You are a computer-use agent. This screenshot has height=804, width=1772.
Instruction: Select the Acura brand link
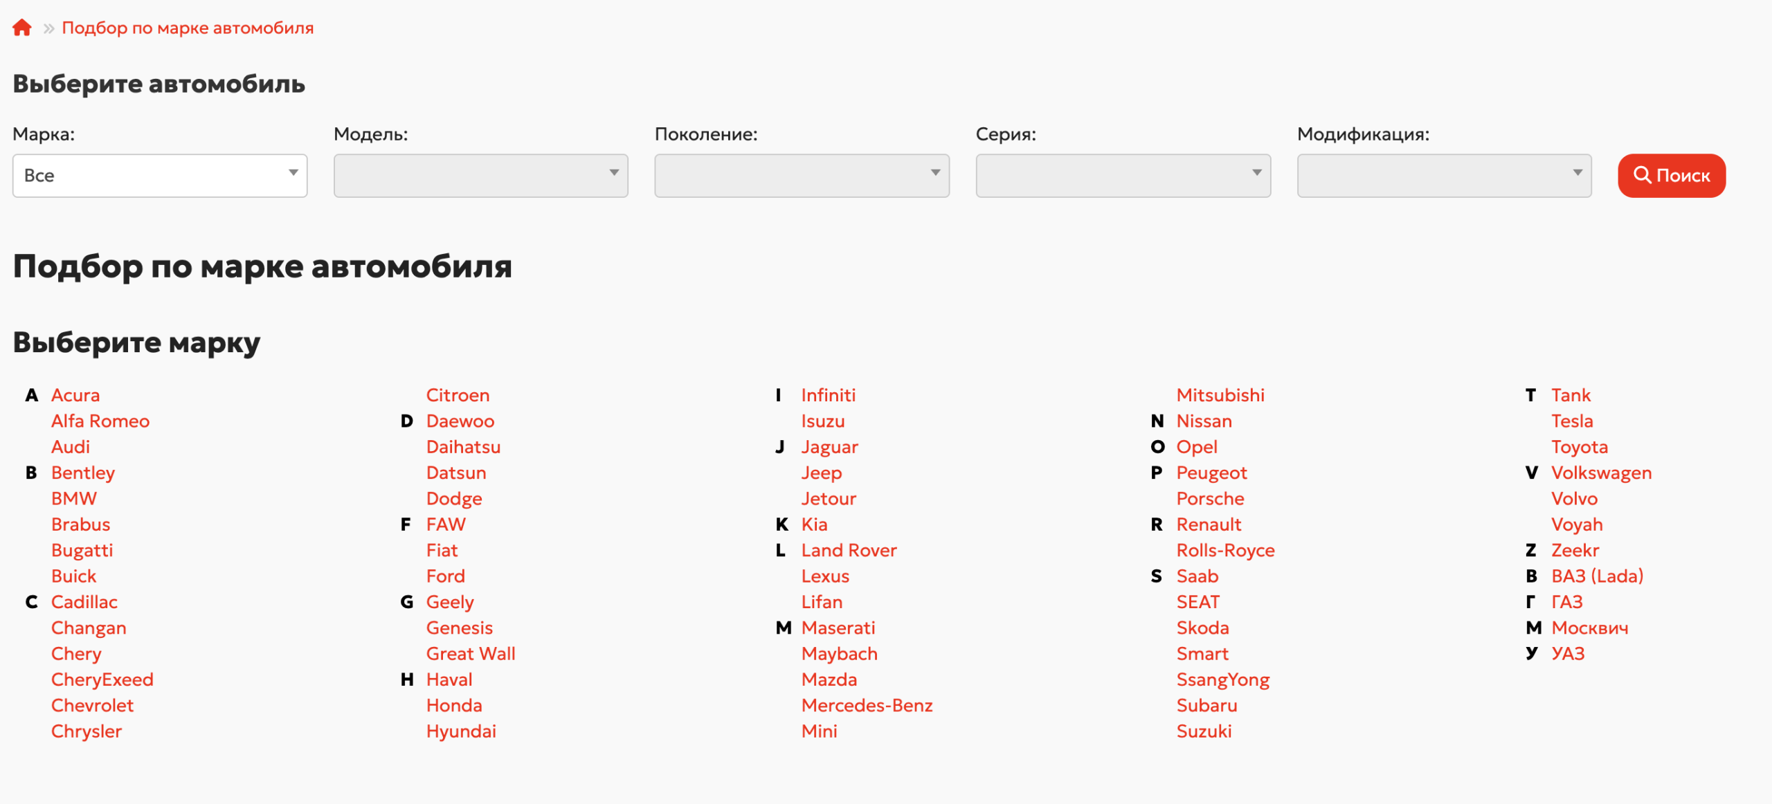[x=75, y=395]
